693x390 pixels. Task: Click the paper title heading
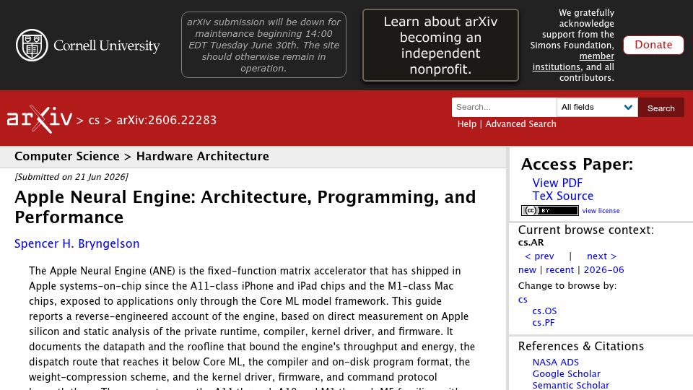245,207
